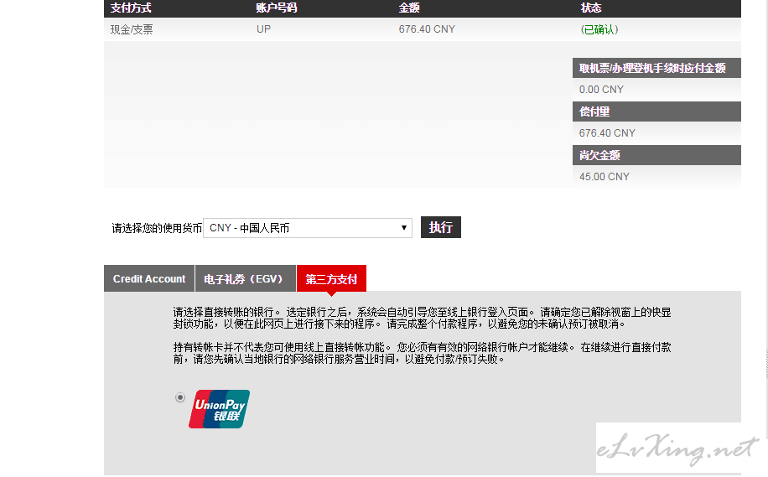
Task: Open the CNY - 中国人民币 currency dropdown
Action: coord(308,228)
